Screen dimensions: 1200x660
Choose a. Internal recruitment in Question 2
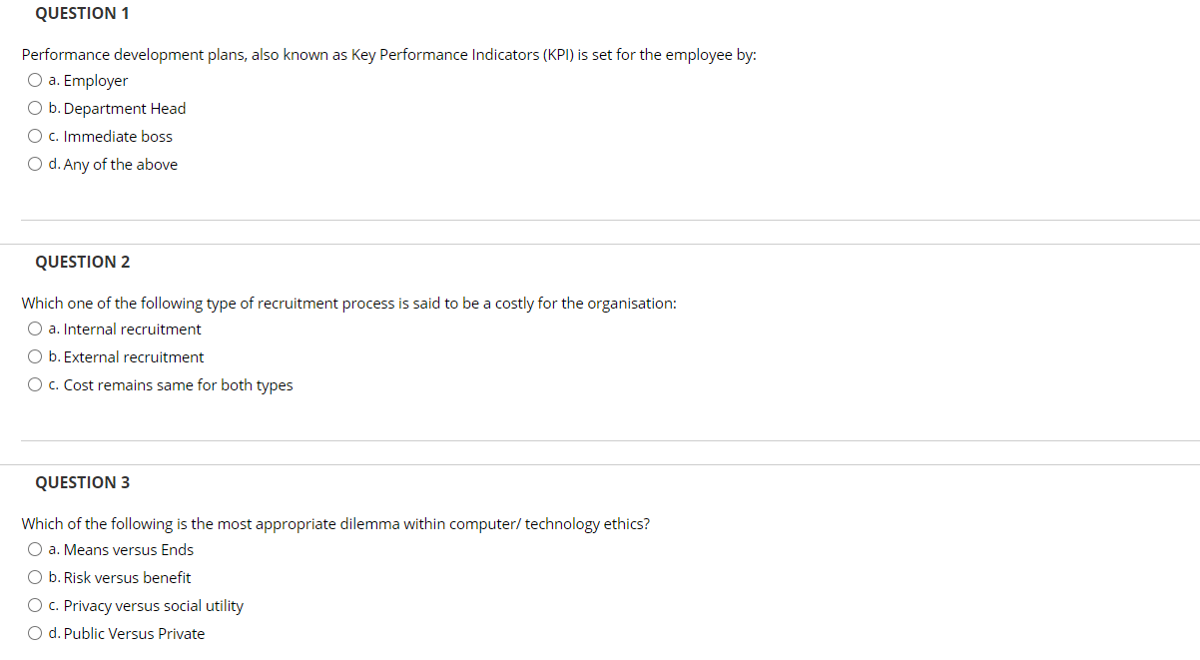(34, 328)
